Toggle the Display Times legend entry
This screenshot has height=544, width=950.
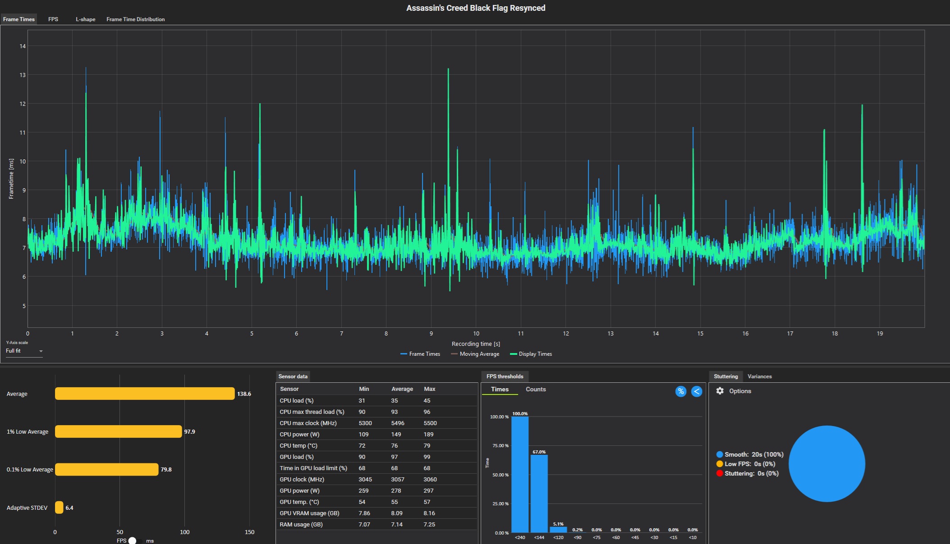(x=531, y=354)
